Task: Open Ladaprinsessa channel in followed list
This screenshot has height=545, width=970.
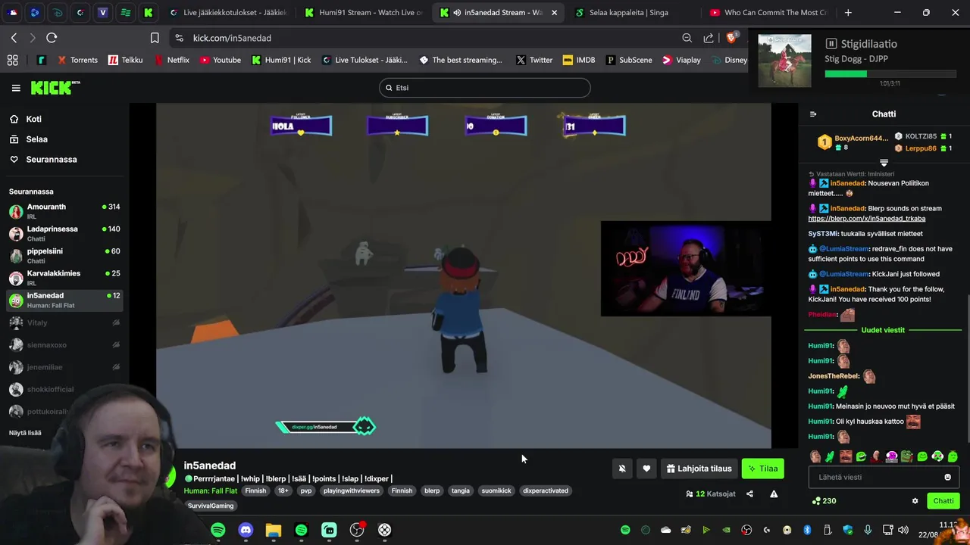Action: [64, 233]
